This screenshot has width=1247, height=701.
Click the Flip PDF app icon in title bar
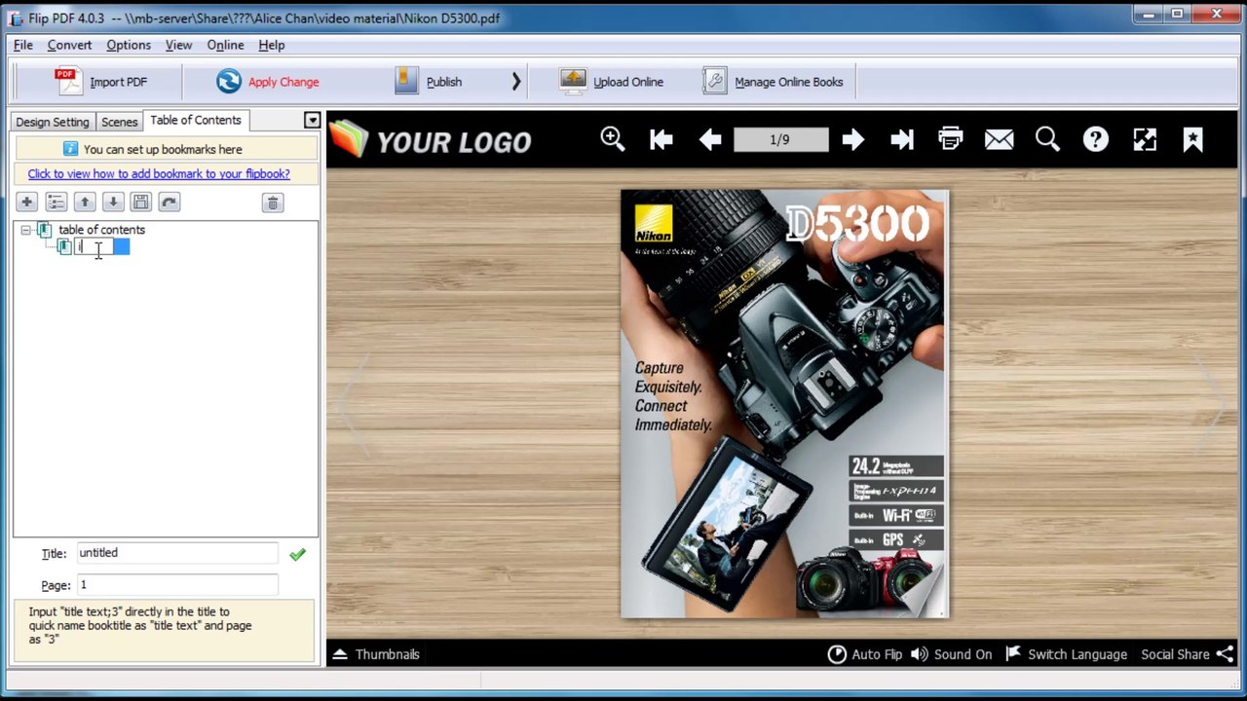pos(16,18)
